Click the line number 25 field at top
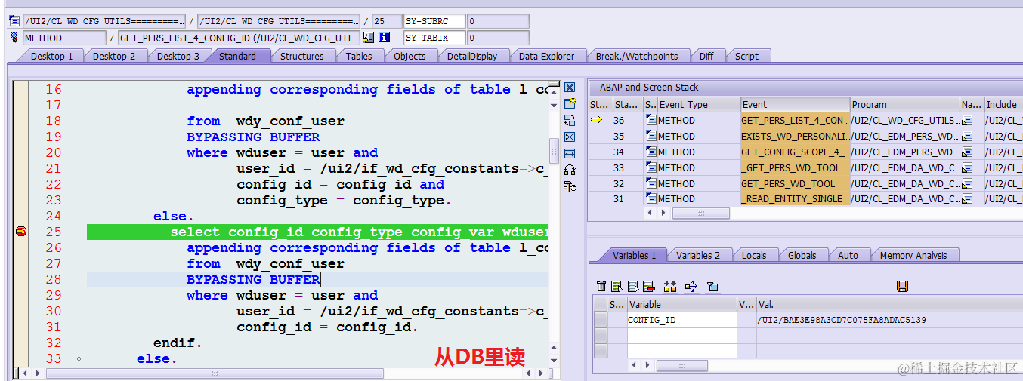Viewport: 1023px width, 381px height. point(387,20)
